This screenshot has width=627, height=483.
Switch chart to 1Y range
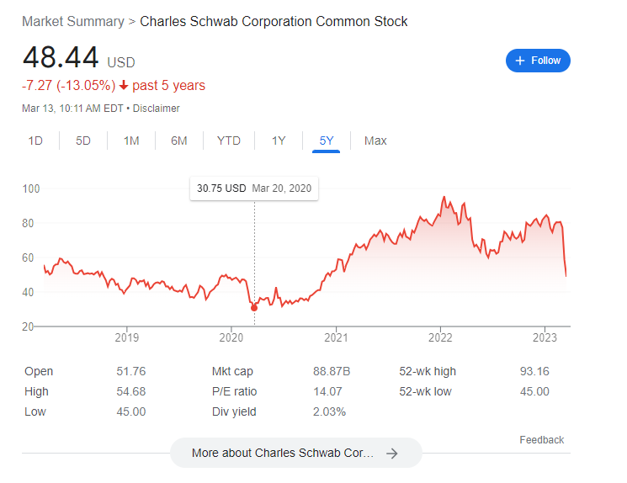pyautogui.click(x=279, y=141)
